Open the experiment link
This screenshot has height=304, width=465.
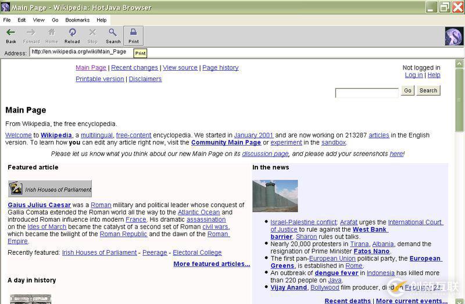[x=286, y=142]
